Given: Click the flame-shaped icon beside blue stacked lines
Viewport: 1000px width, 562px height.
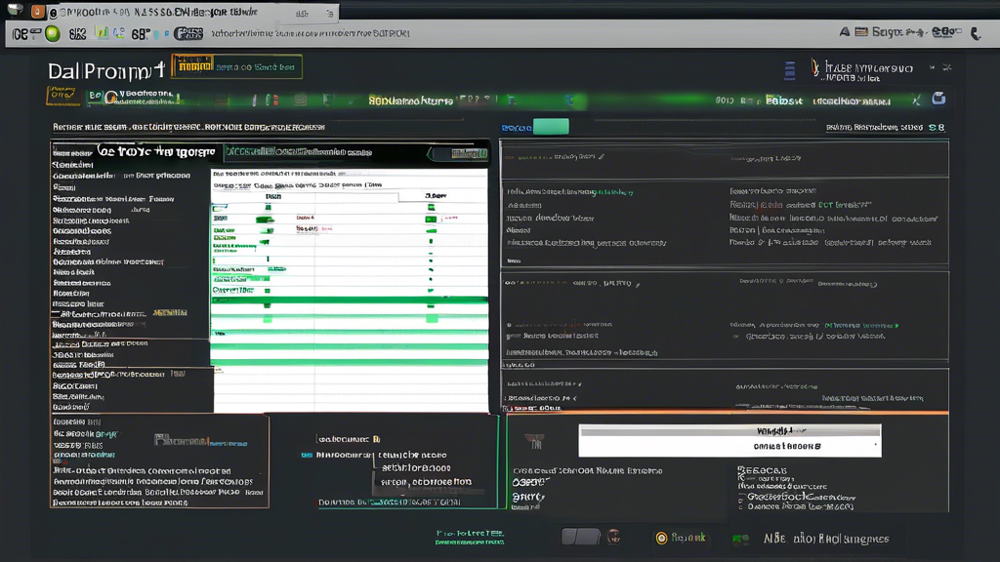Looking at the screenshot, I should point(814,67).
